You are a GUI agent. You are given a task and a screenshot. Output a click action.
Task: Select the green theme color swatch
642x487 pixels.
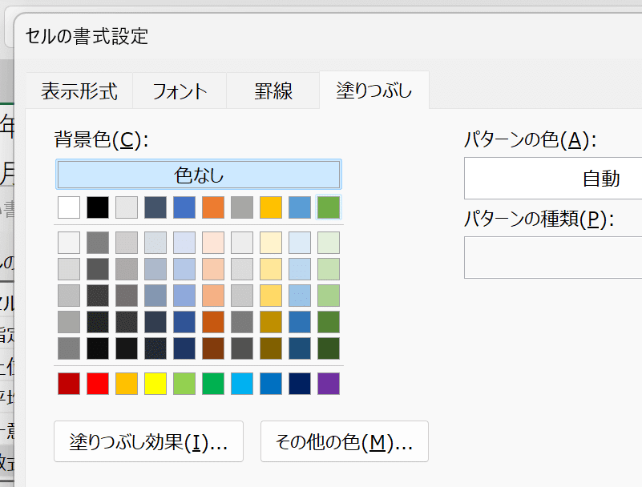point(329,207)
